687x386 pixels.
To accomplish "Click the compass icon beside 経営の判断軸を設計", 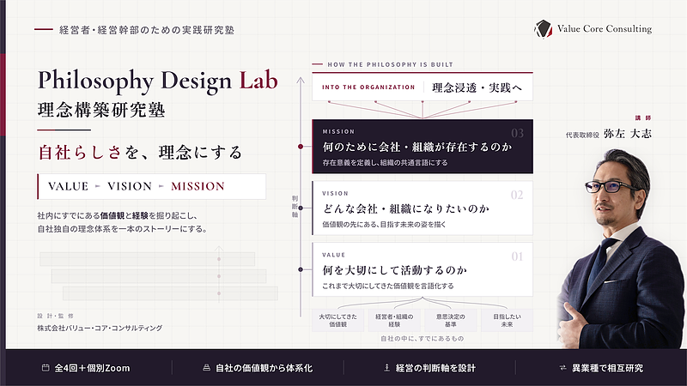I will (x=386, y=368).
